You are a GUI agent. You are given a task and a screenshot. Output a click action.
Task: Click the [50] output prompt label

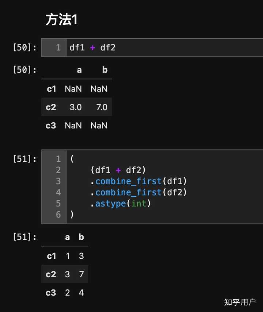pyautogui.click(x=24, y=70)
